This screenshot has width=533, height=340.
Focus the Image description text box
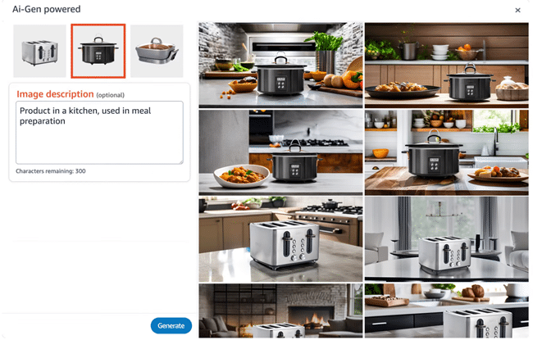coord(99,133)
